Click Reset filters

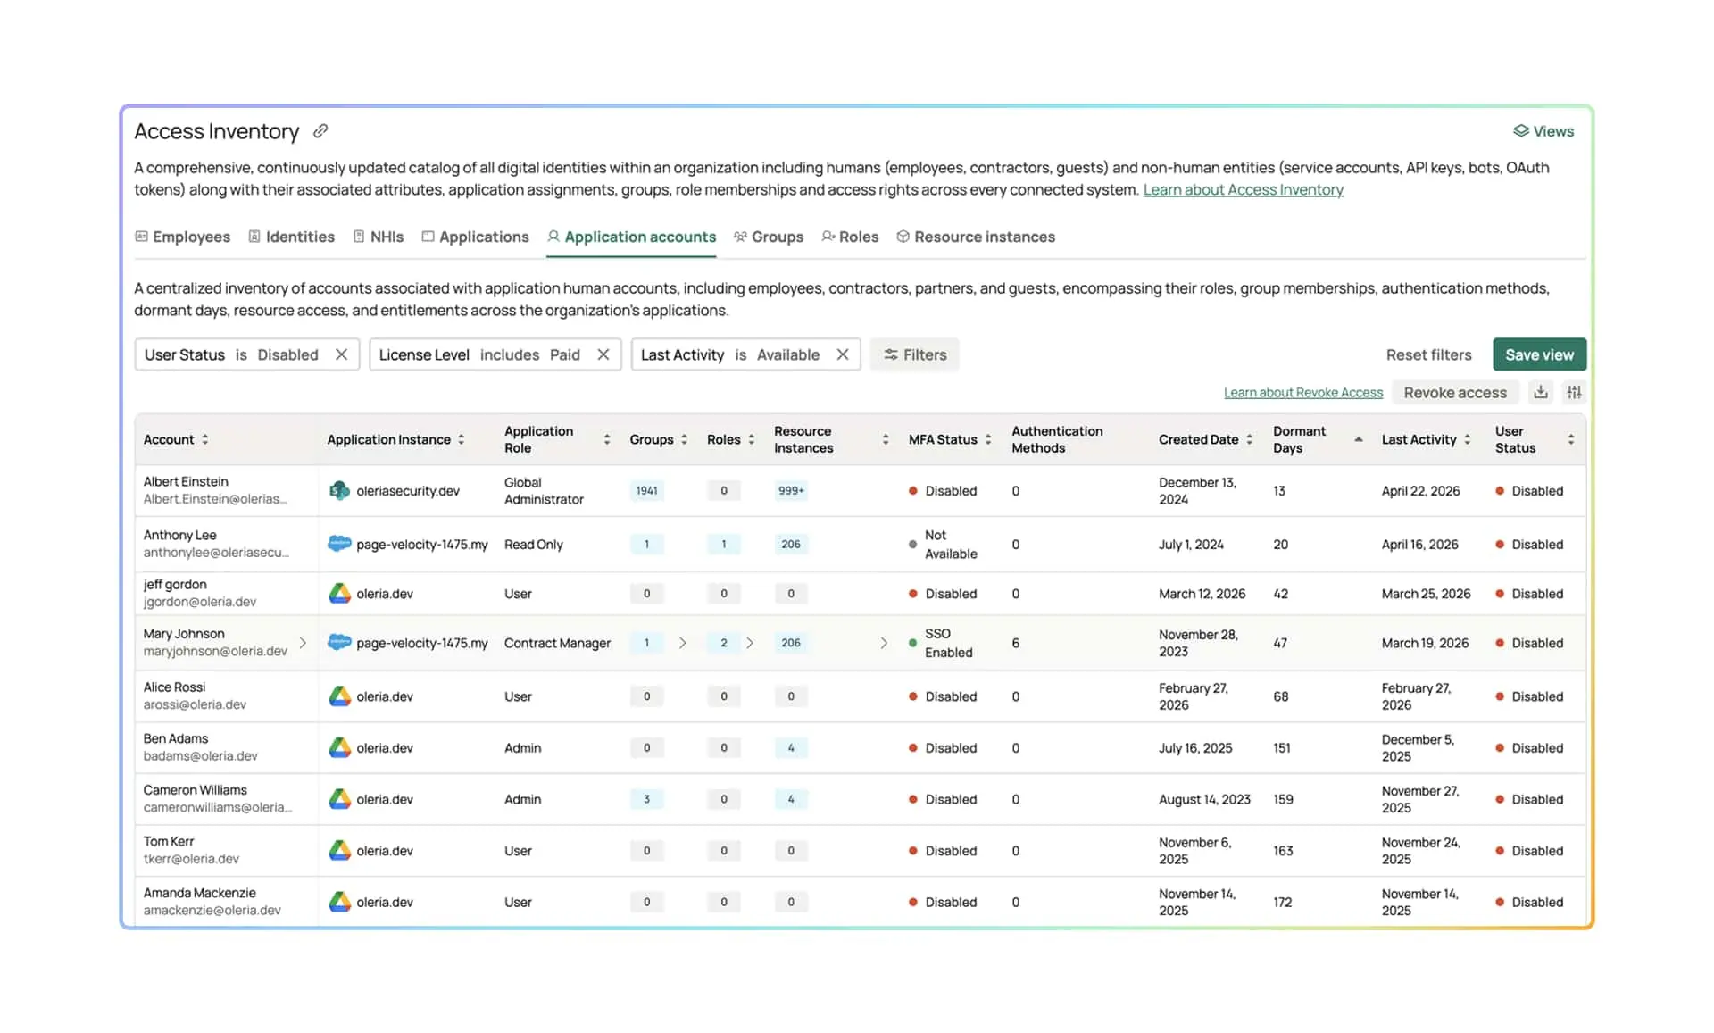click(x=1428, y=354)
